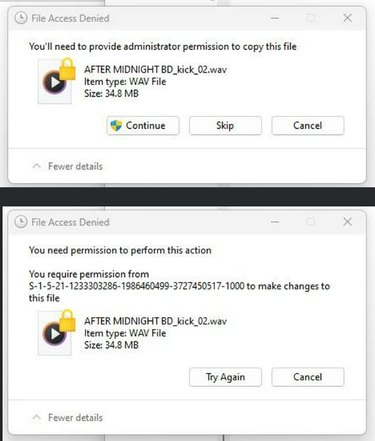Click the UAC shield icon on Continue
375x441 pixels.
(x=116, y=125)
